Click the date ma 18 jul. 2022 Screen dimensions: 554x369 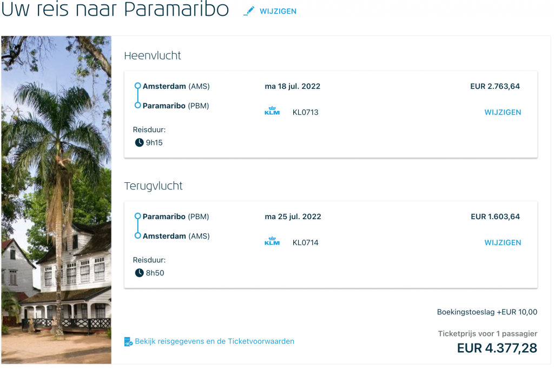293,87
